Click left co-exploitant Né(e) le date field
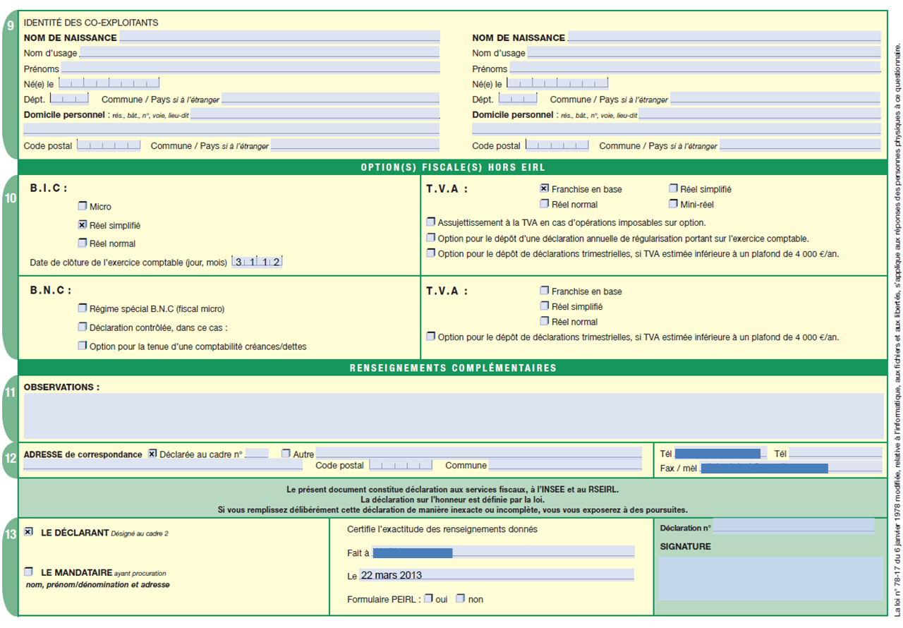 point(109,83)
